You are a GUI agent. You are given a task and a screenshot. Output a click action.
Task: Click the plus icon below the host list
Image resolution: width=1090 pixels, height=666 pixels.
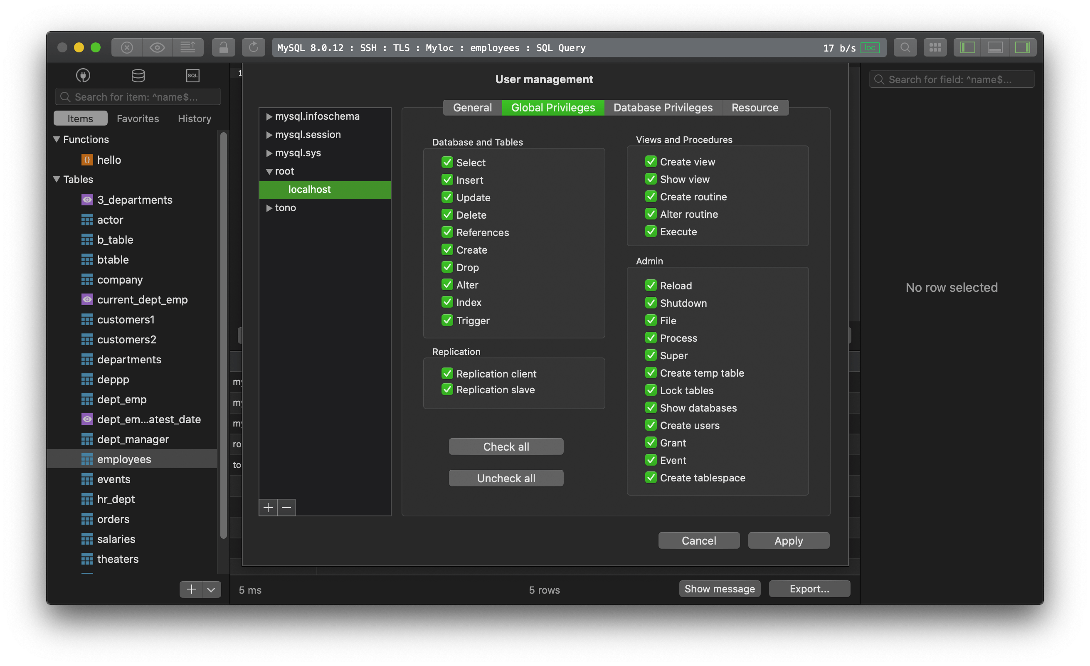point(268,507)
